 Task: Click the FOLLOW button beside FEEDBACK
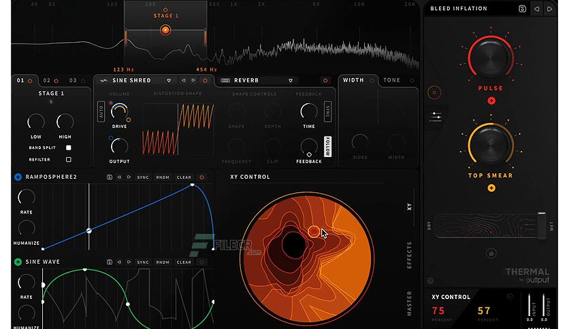click(327, 147)
